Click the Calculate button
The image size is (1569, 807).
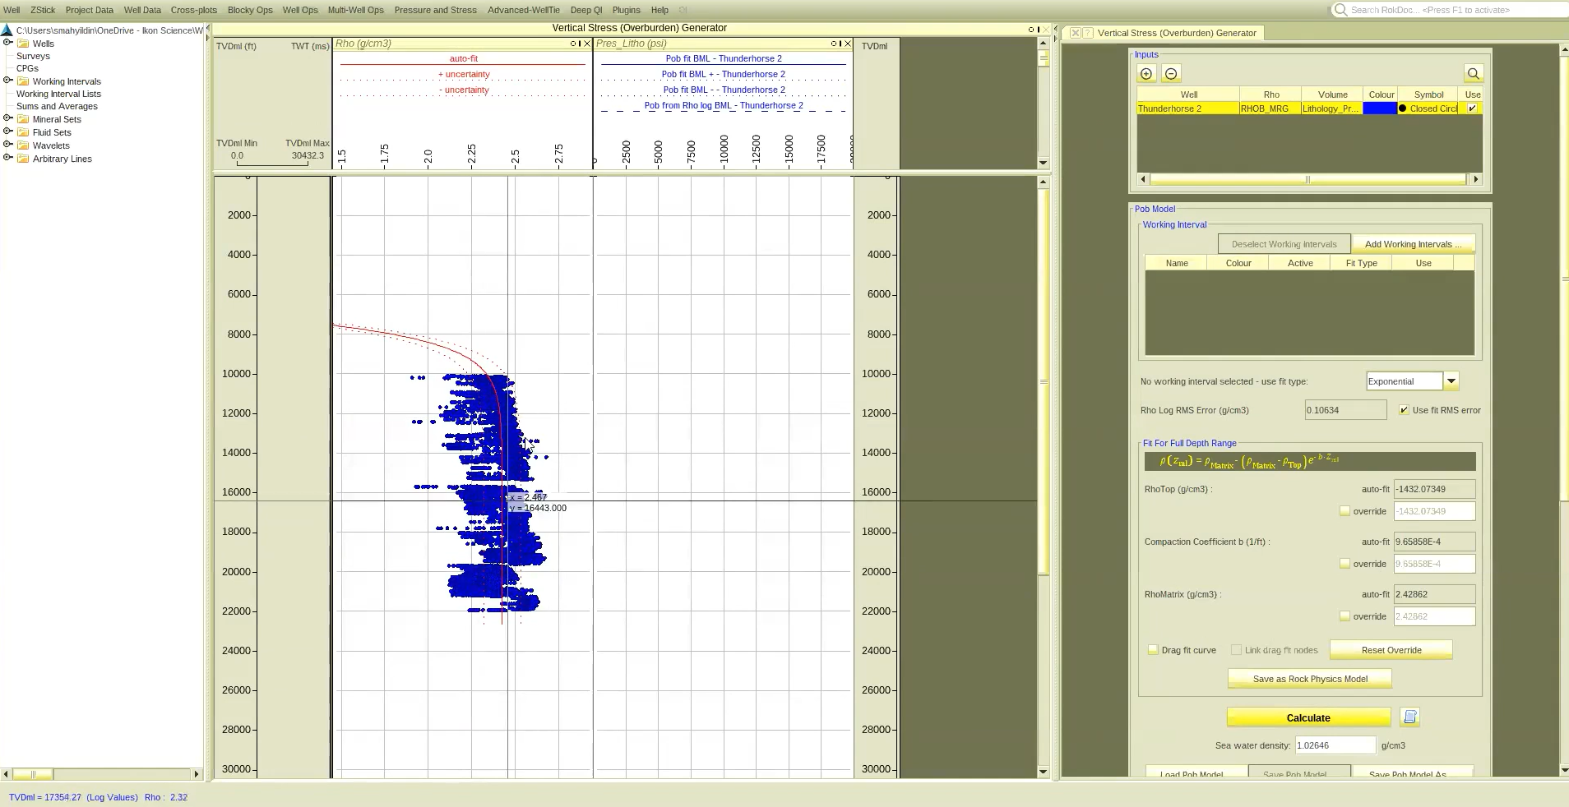(1308, 717)
